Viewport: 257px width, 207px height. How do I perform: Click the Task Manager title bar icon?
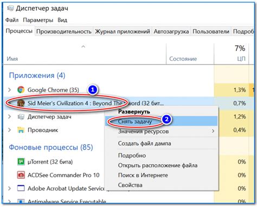(10, 8)
